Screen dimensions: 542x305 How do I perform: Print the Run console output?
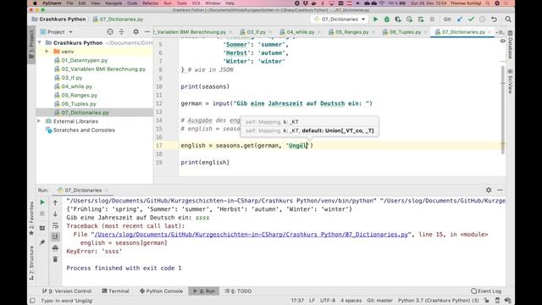point(55,248)
